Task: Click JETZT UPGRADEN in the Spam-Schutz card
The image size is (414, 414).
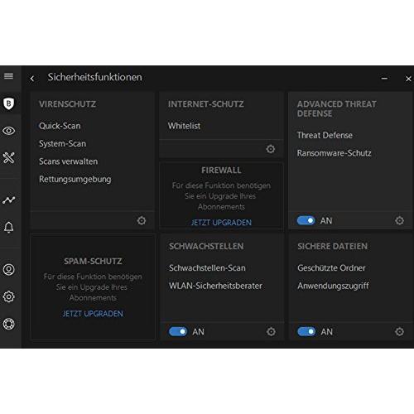Action: coord(93,314)
